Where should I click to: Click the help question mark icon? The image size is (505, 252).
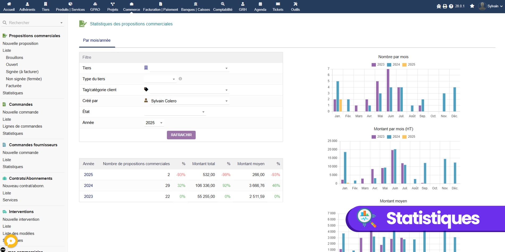coord(451,6)
